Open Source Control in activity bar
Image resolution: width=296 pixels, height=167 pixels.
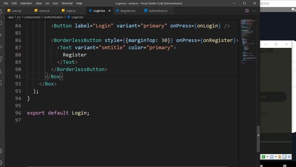pos(1,35)
